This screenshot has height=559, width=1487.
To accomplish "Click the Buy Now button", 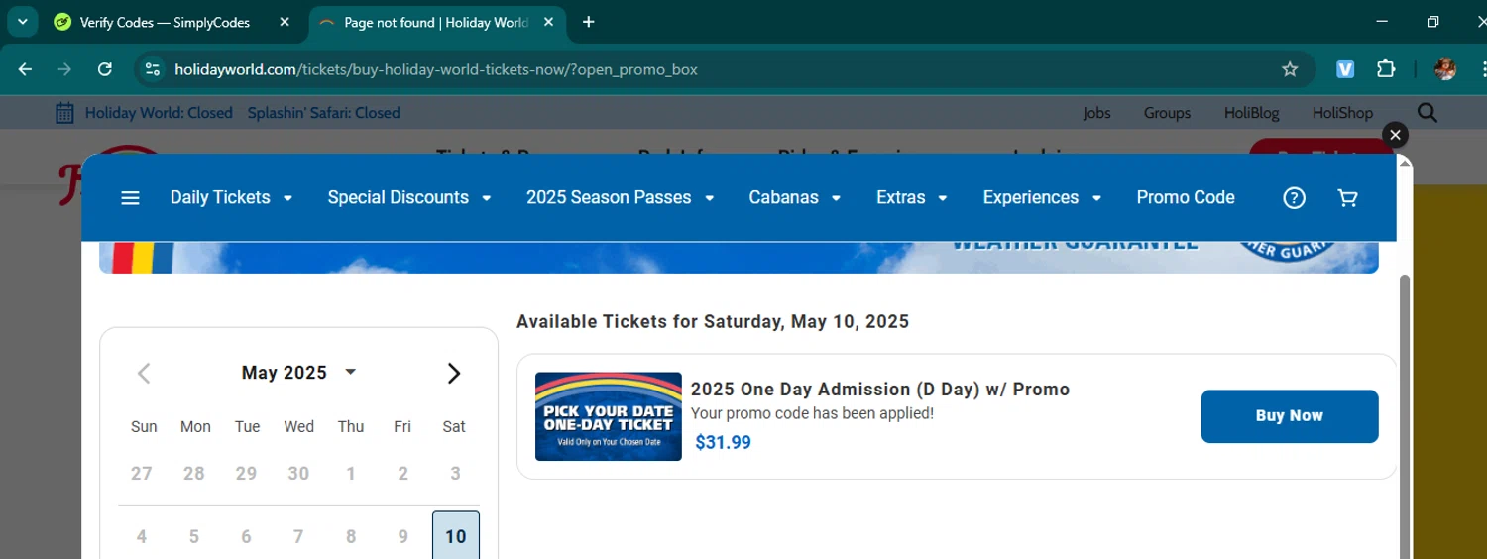I will coord(1289,416).
